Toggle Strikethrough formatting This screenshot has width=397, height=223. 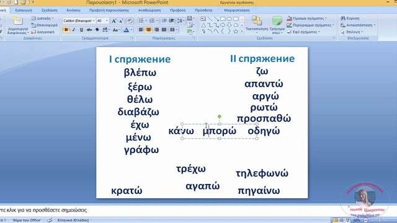(89, 30)
